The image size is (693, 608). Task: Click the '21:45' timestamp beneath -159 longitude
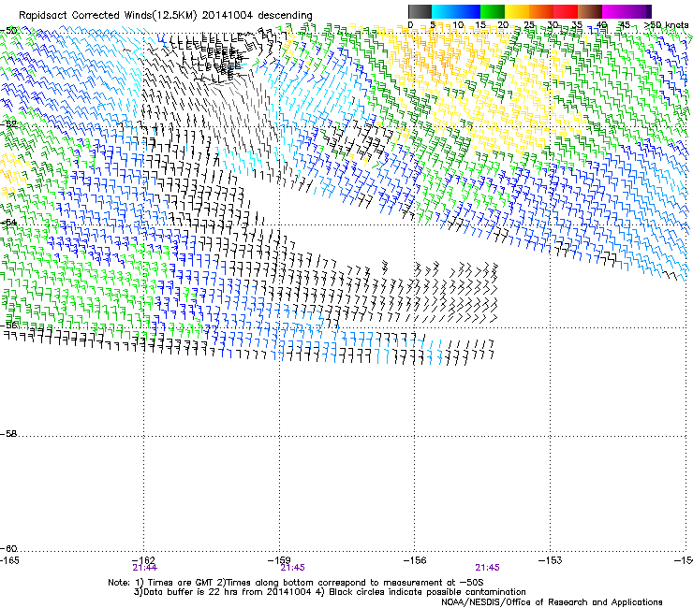(292, 568)
